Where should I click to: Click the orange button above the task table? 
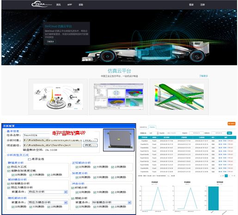[232, 124]
